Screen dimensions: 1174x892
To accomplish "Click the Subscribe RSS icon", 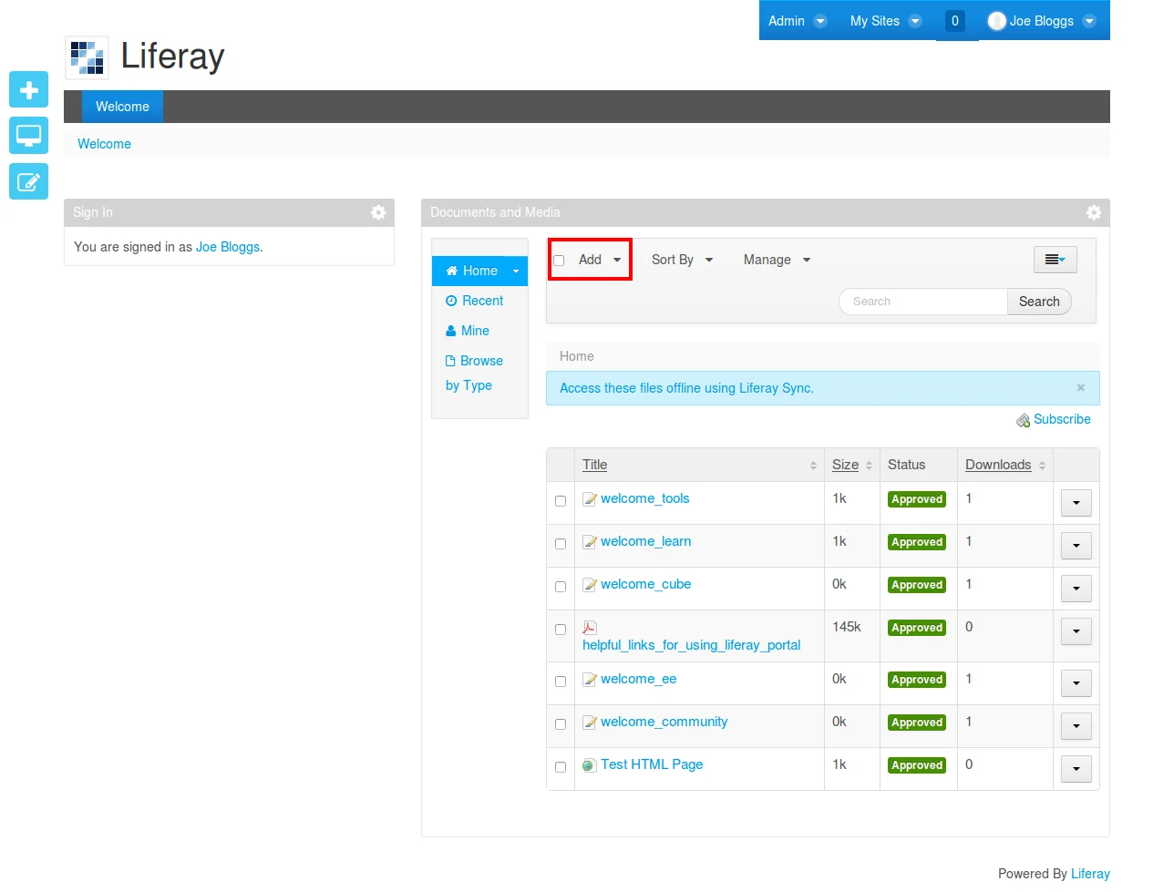I will 1024,420.
